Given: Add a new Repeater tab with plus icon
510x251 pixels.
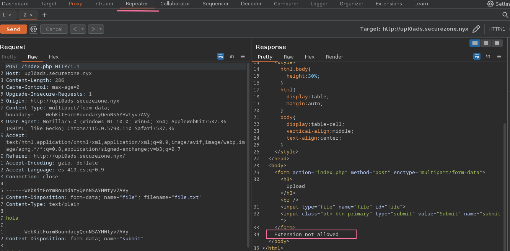Looking at the screenshot, I should click(x=44, y=15).
